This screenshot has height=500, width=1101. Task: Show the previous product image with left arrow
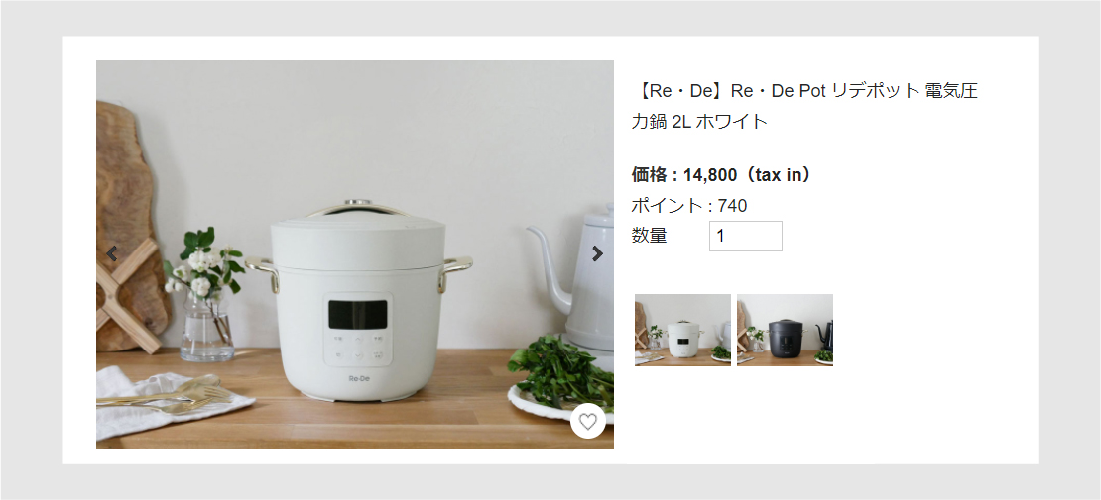pos(112,253)
